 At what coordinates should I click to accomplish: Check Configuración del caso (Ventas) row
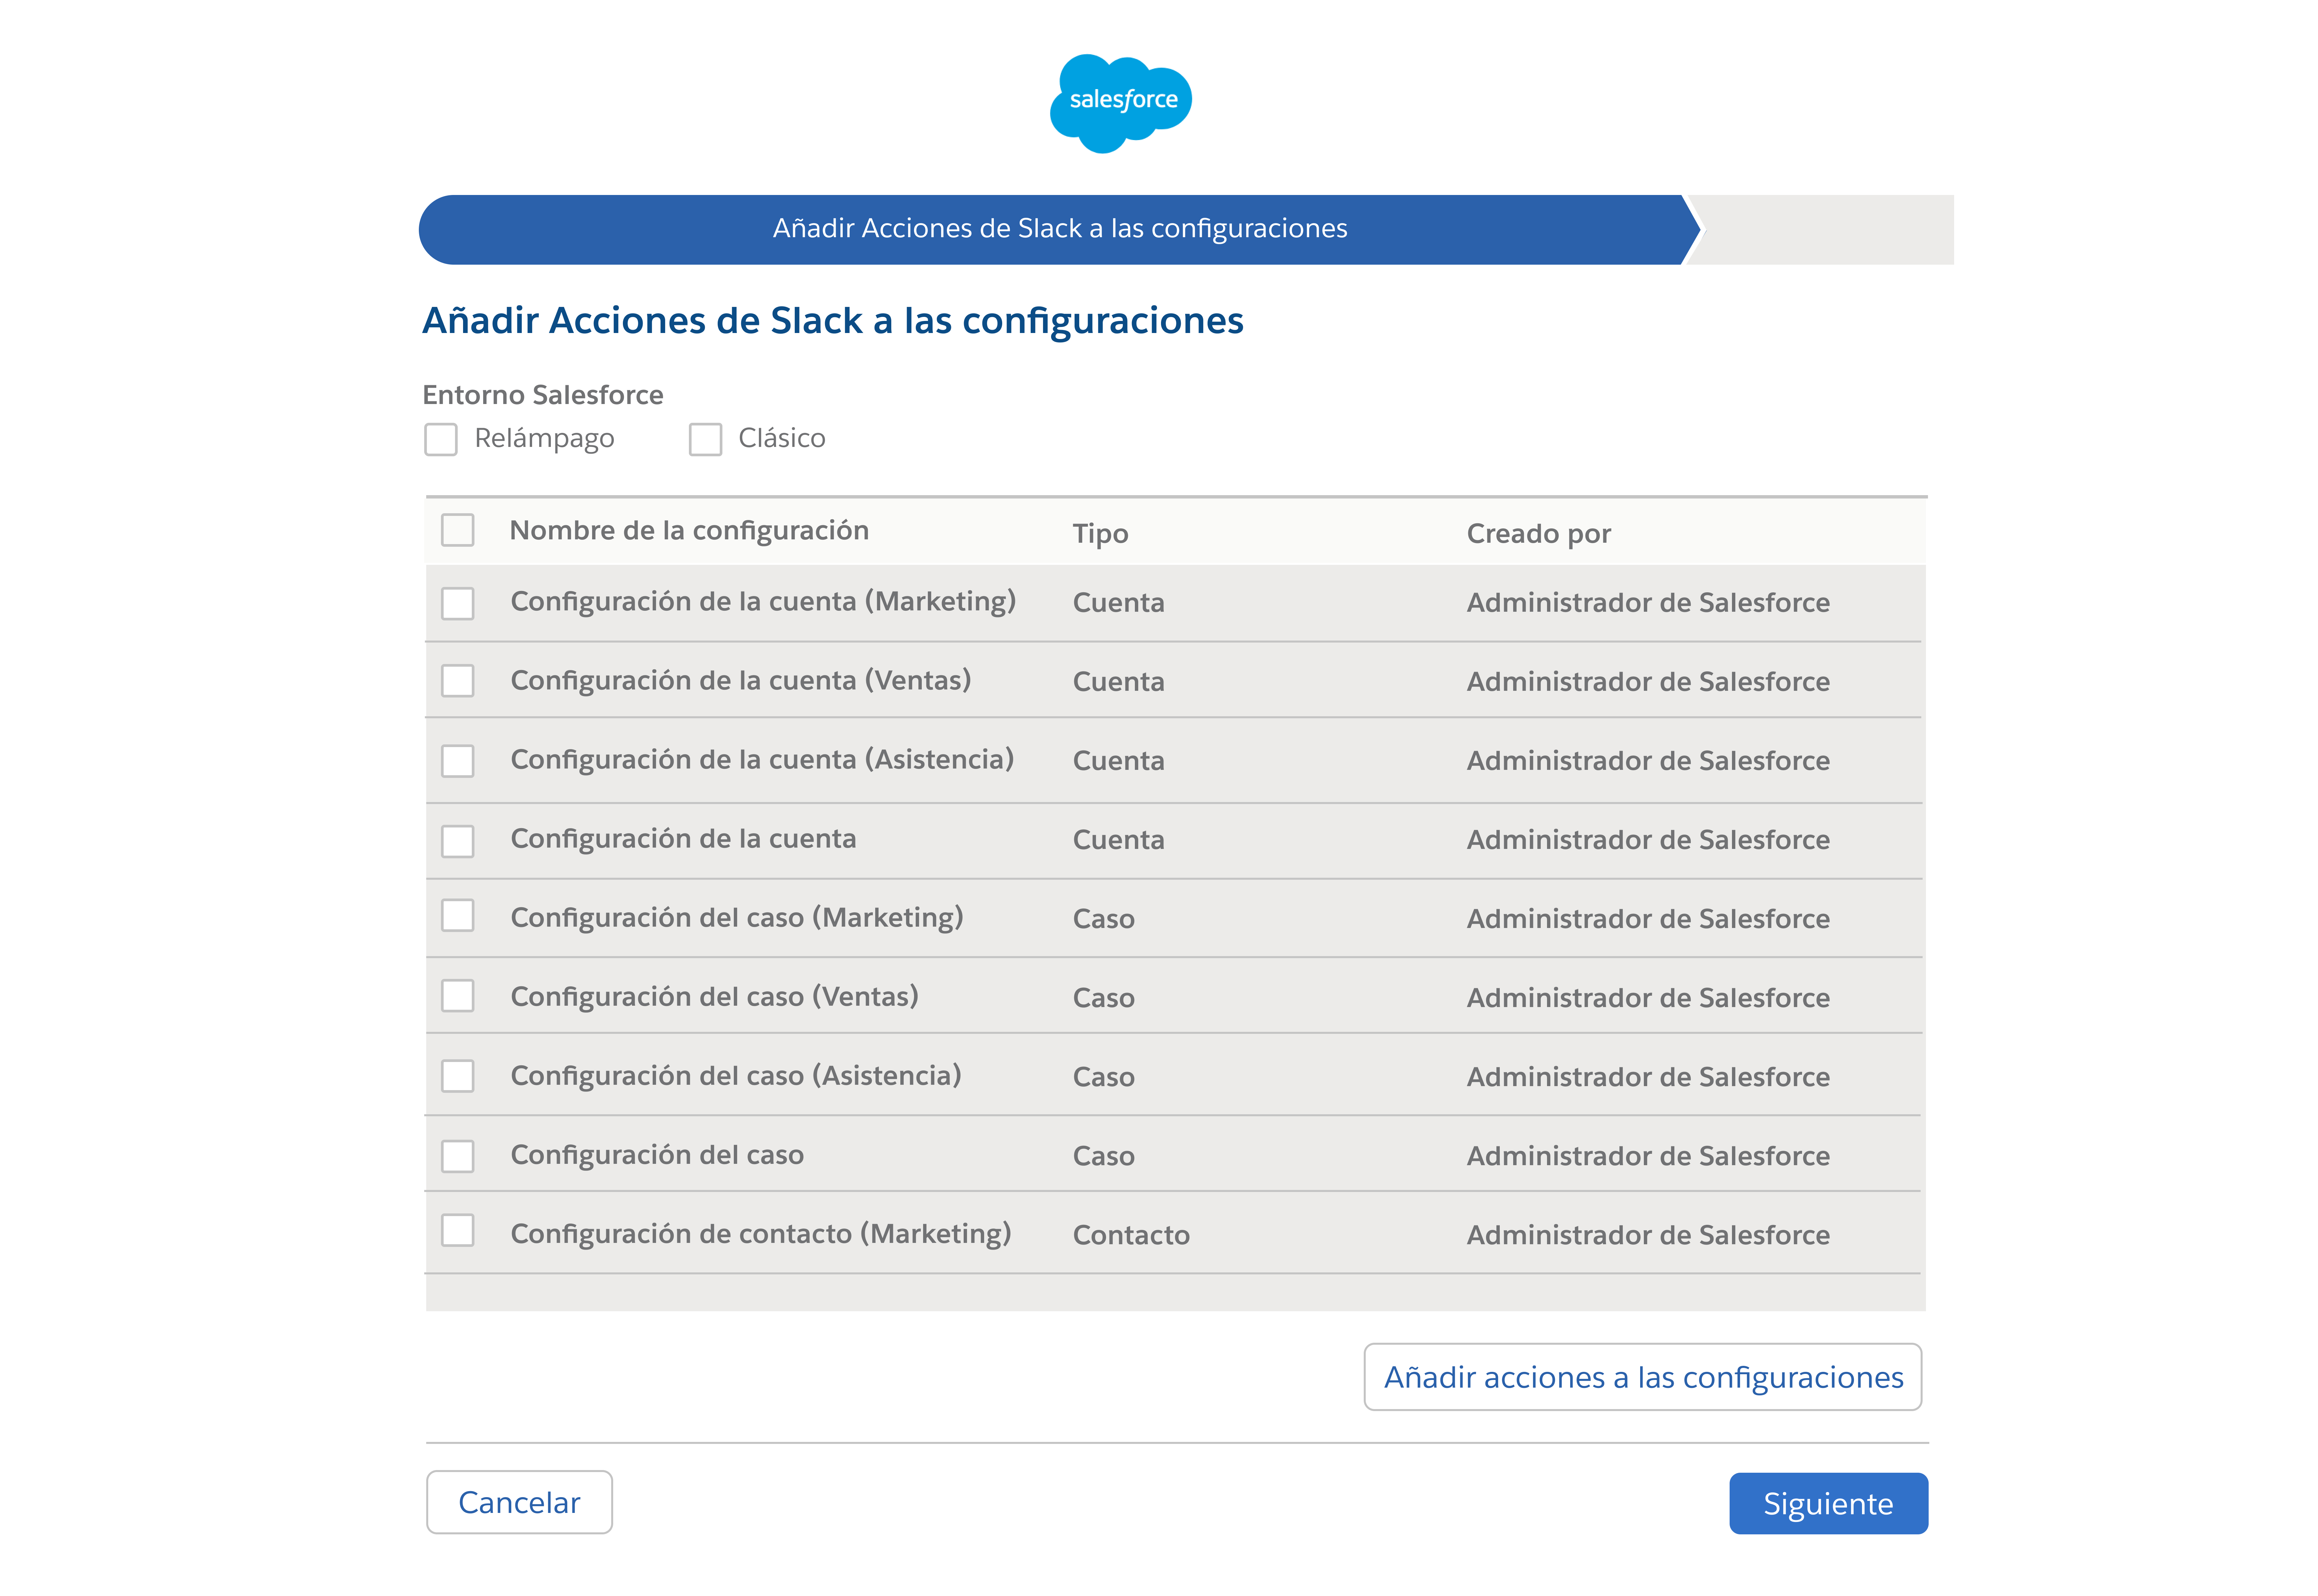[458, 996]
